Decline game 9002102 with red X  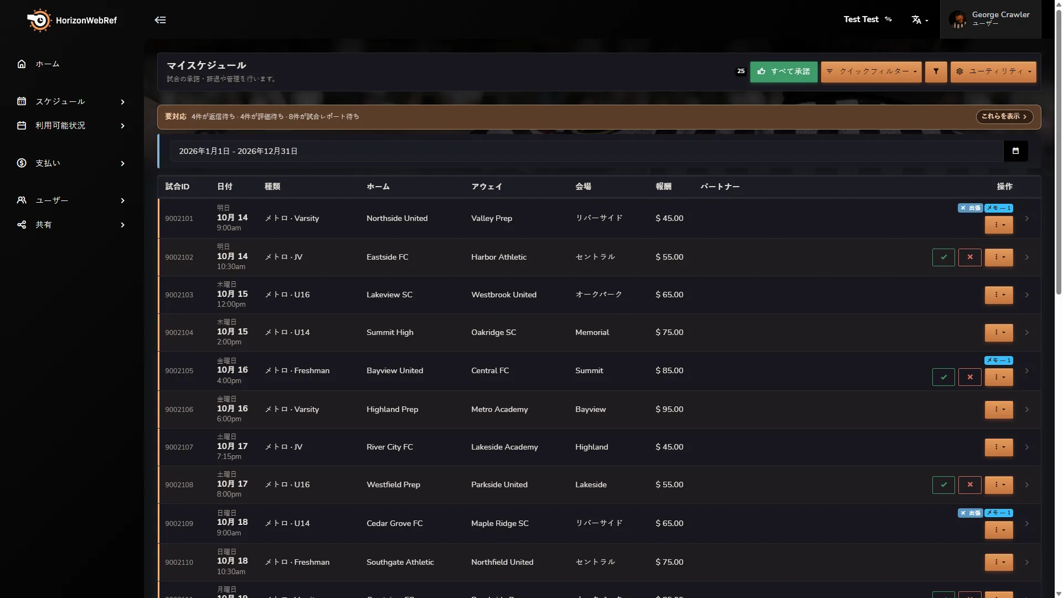[x=970, y=257]
